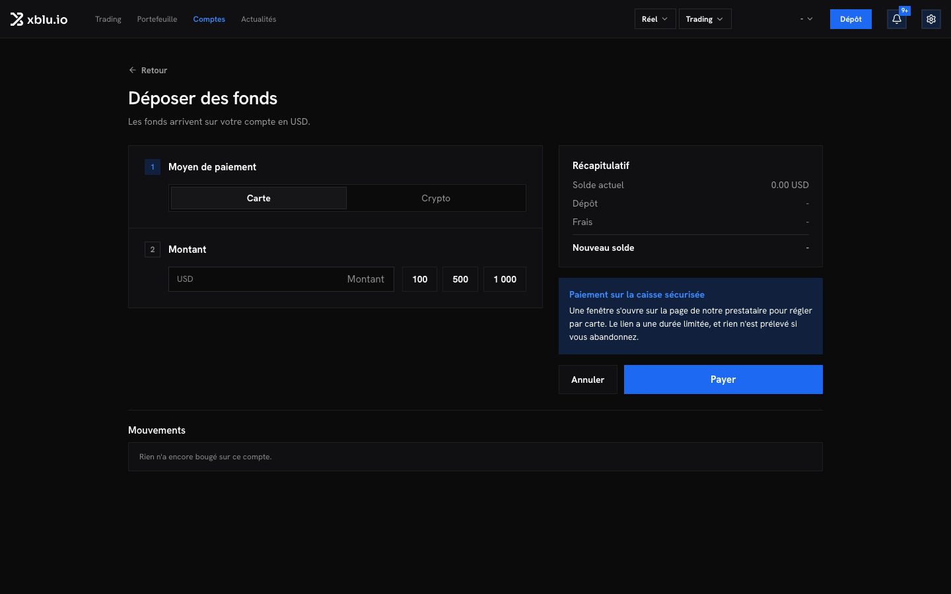Click the blue Dépôt button

[x=851, y=19]
